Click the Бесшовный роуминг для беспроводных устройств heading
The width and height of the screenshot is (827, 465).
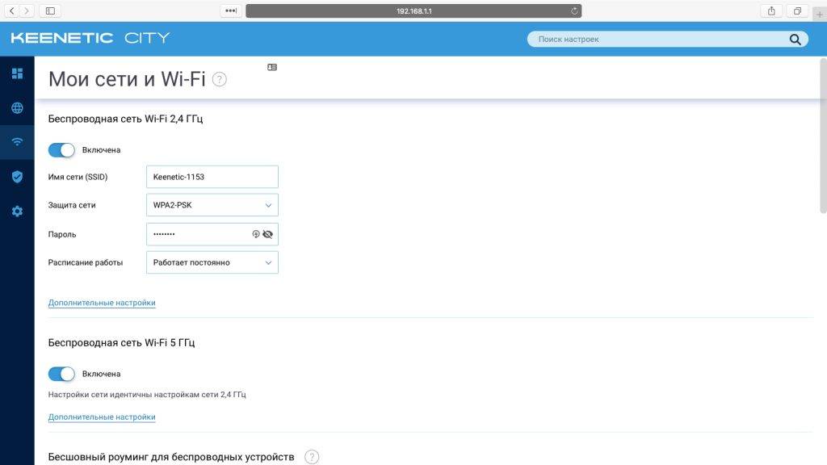pyautogui.click(x=171, y=457)
